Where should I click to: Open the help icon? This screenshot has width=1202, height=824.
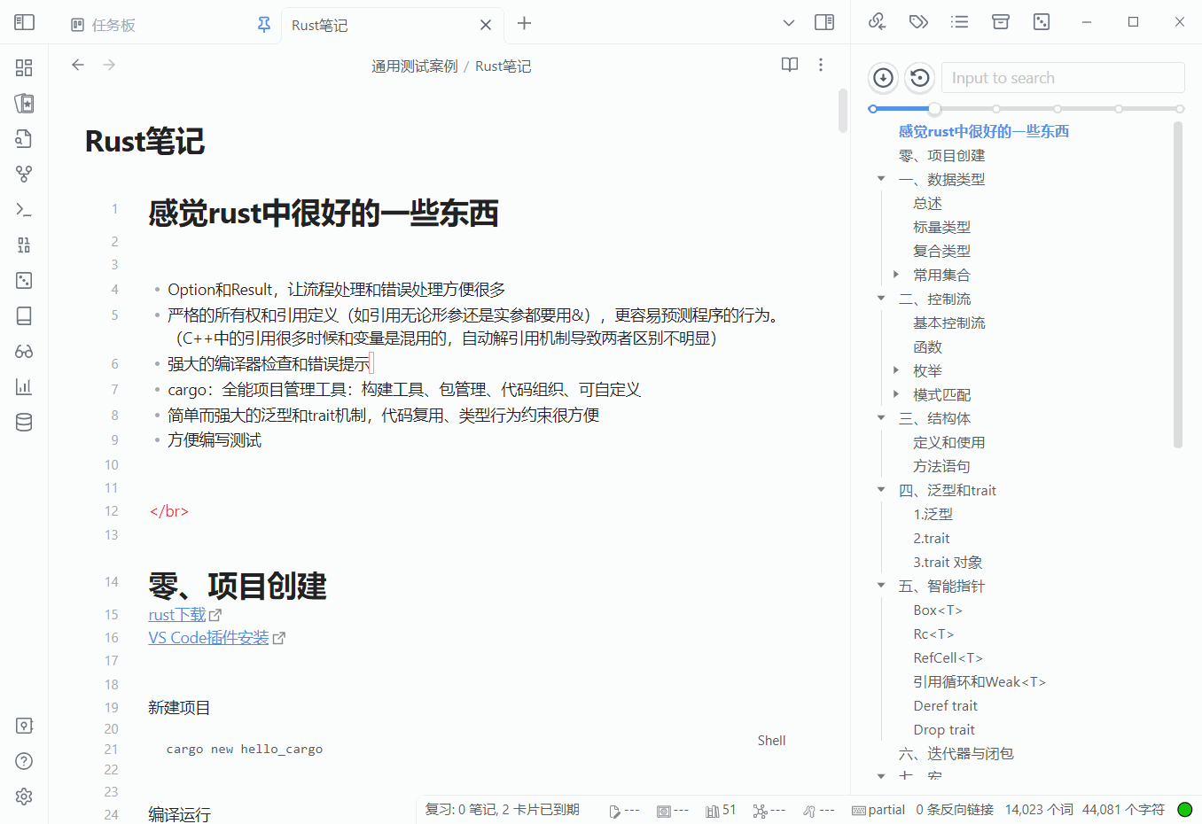click(x=24, y=761)
